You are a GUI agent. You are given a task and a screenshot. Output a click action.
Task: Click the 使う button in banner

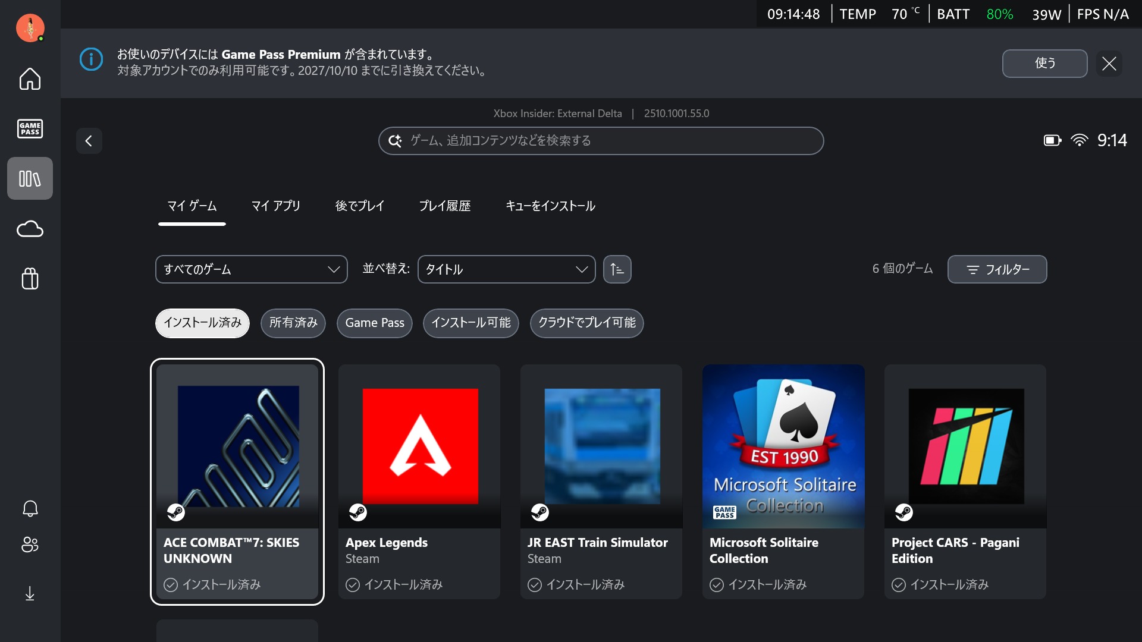coord(1044,63)
